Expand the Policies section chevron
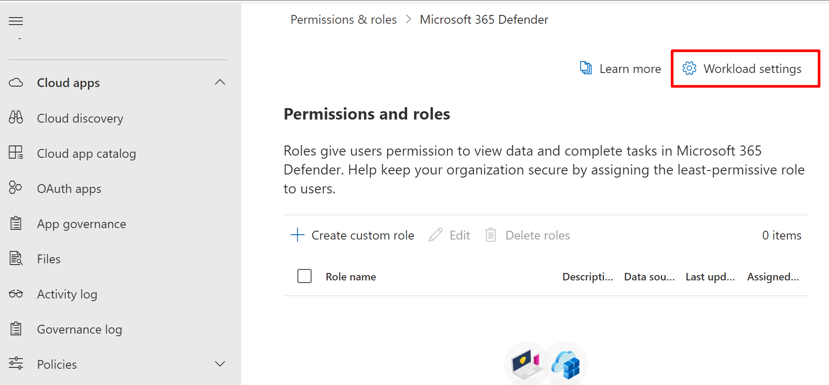This screenshot has height=385, width=829. click(x=220, y=364)
